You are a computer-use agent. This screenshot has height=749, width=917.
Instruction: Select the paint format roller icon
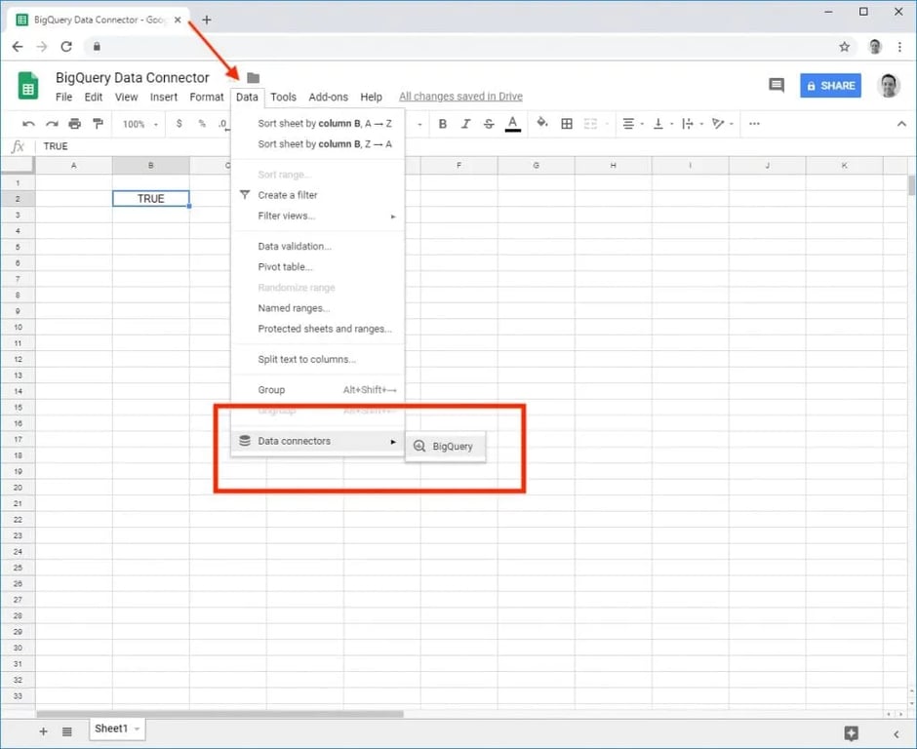click(98, 124)
